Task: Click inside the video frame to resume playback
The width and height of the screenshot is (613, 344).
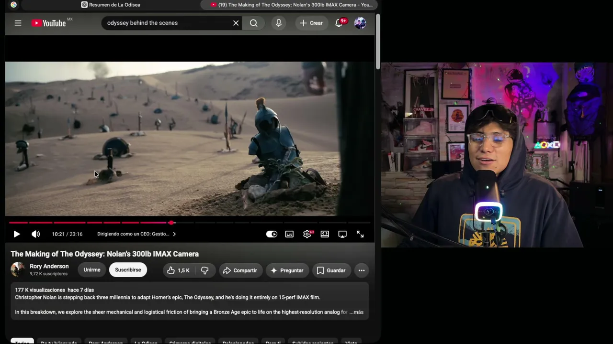Action: coord(190,139)
